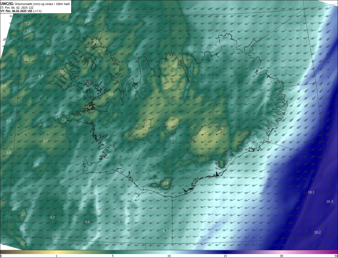Click the 7.1 value in north Iceland
Screen dimensions: 338x258
(130, 66)
